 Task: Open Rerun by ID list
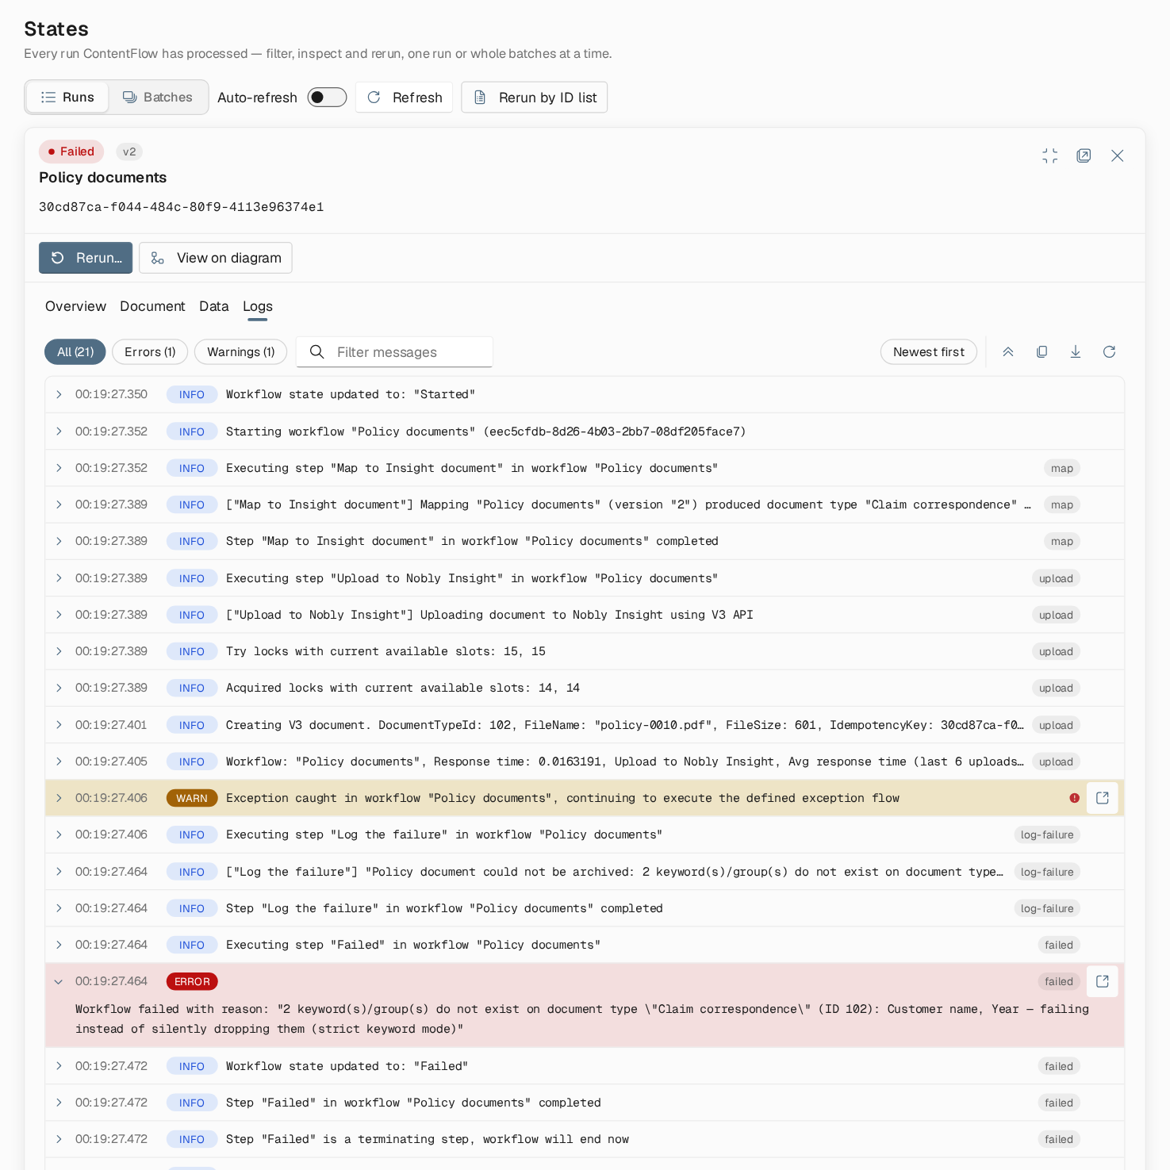(535, 97)
